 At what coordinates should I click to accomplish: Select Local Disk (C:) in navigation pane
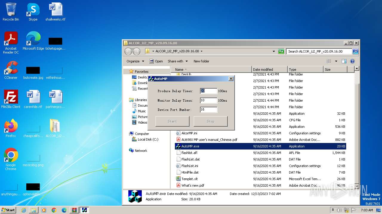coord(148,139)
